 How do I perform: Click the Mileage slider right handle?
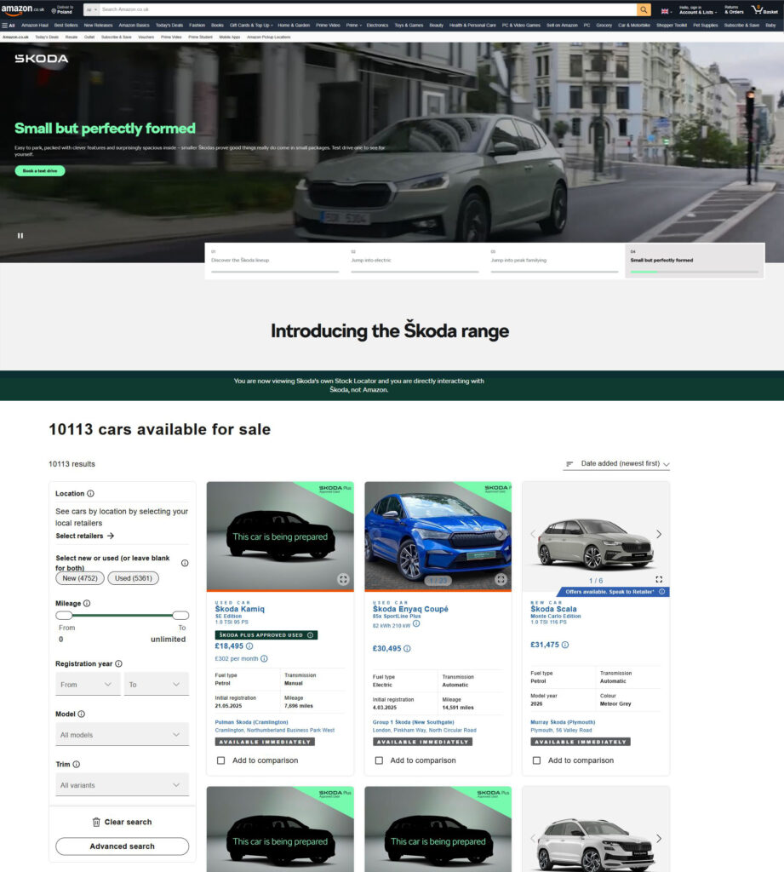point(180,615)
